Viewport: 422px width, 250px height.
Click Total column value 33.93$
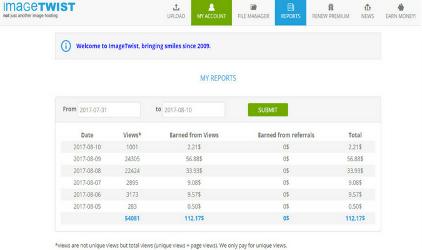355,171
